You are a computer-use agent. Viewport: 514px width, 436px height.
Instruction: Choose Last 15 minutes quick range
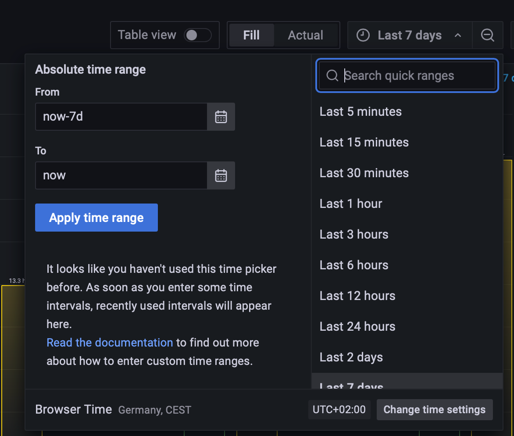[364, 142]
